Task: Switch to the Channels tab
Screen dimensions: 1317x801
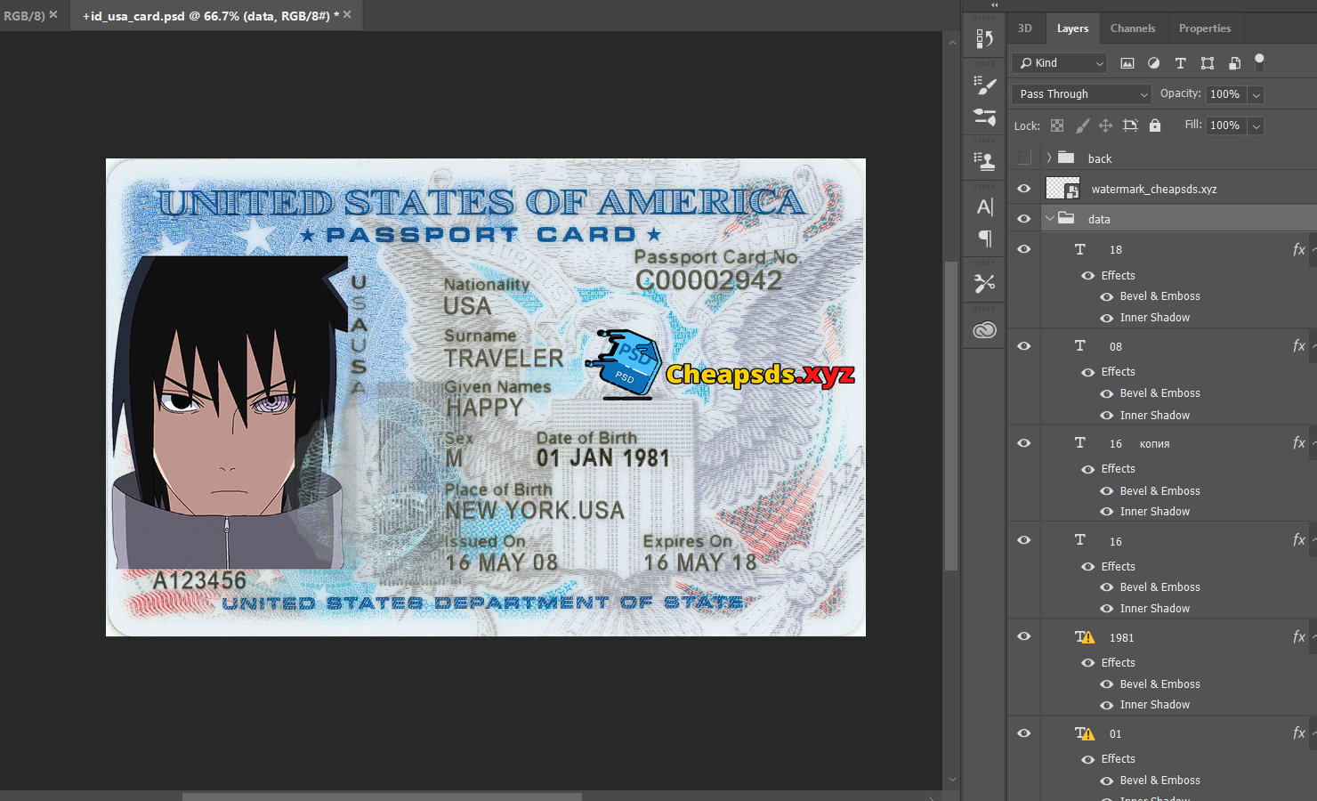Action: (1132, 28)
